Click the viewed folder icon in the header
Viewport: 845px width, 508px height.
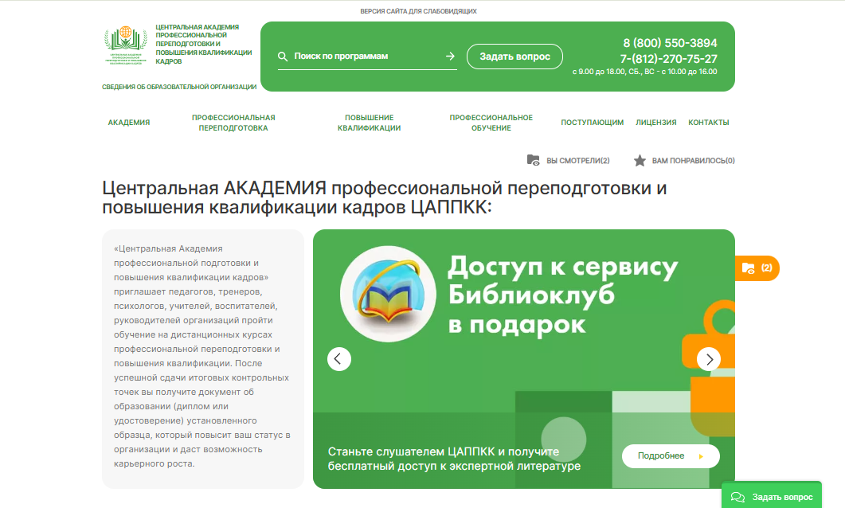pos(533,160)
